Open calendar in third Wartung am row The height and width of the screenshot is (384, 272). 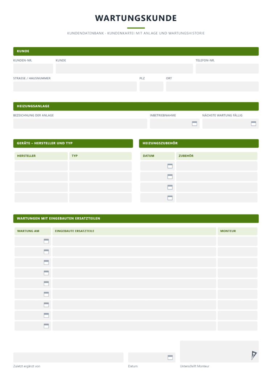click(x=46, y=262)
